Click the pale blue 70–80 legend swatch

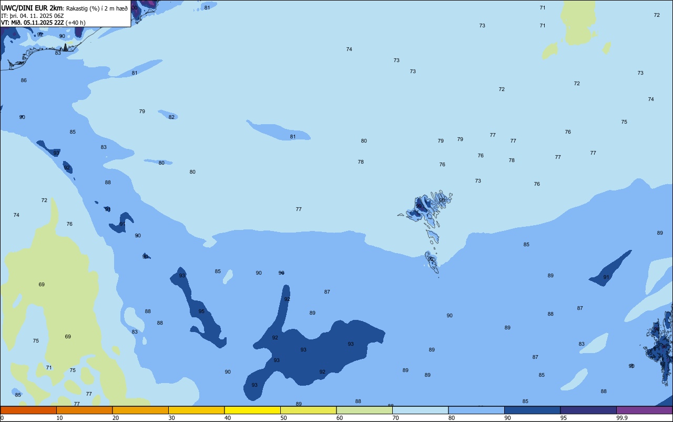(x=420, y=410)
